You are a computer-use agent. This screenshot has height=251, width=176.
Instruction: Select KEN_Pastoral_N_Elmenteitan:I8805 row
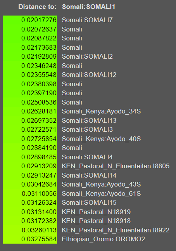(116, 166)
